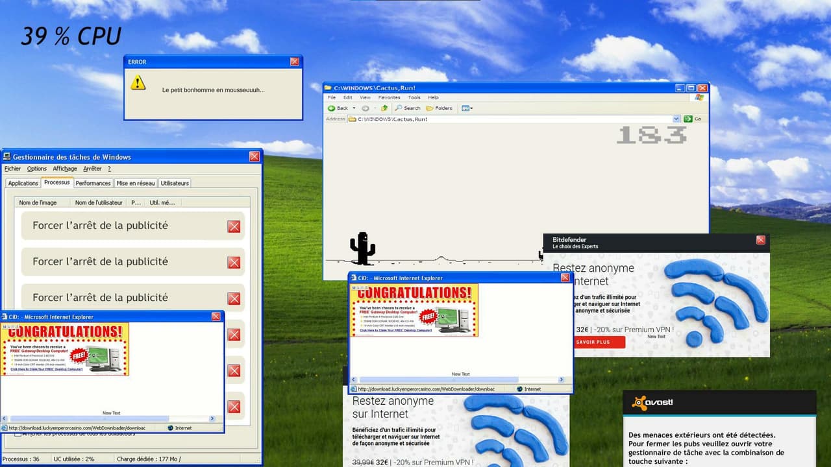Click the red X on the second Forcer l'arrêt row
Screen dimensions: 831x467
[234, 262]
